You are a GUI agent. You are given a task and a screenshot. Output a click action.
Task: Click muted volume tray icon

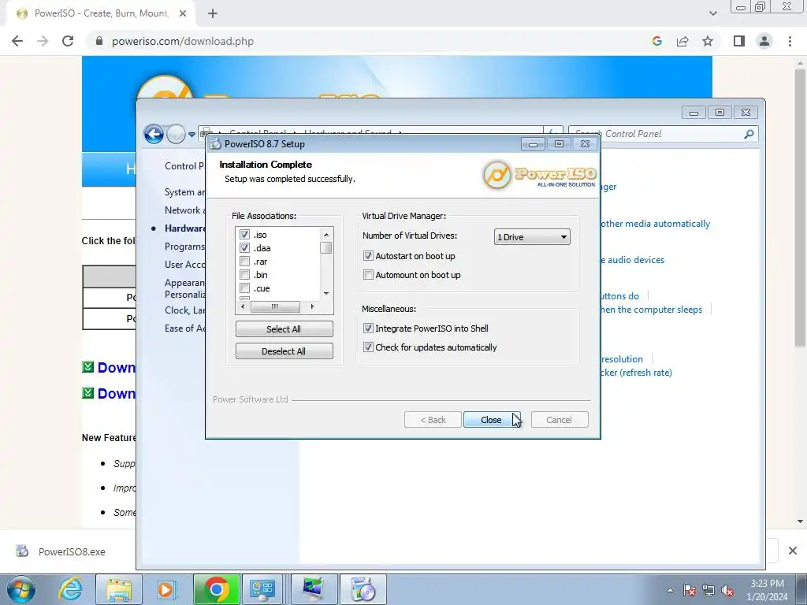[727, 591]
